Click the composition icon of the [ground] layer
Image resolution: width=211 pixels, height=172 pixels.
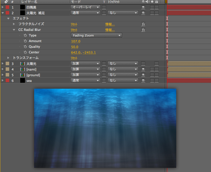coord(22,75)
